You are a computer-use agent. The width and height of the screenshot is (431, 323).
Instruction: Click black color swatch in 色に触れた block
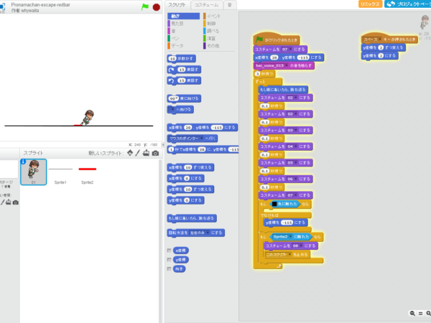tap(274, 204)
